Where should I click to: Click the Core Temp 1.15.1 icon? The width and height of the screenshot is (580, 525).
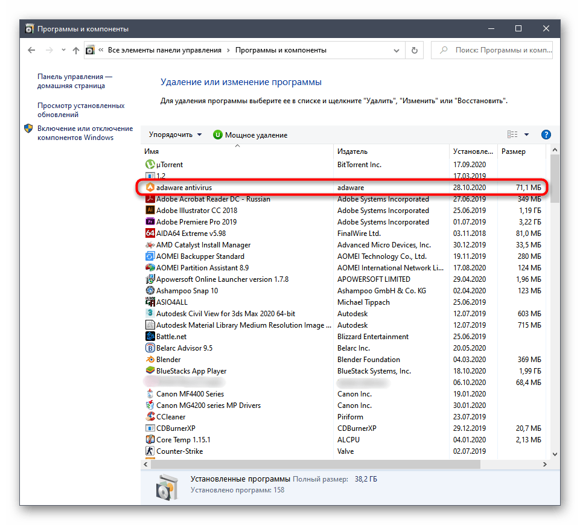150,439
